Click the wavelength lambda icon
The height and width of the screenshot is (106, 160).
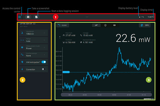pos(22,33)
